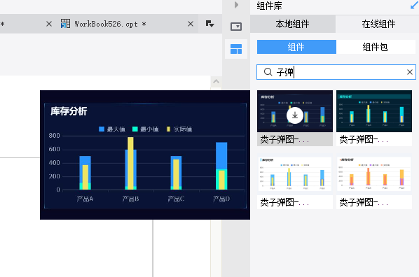Click the 产品D blue bar
Viewport: 419px width, 277px height.
pos(221,155)
